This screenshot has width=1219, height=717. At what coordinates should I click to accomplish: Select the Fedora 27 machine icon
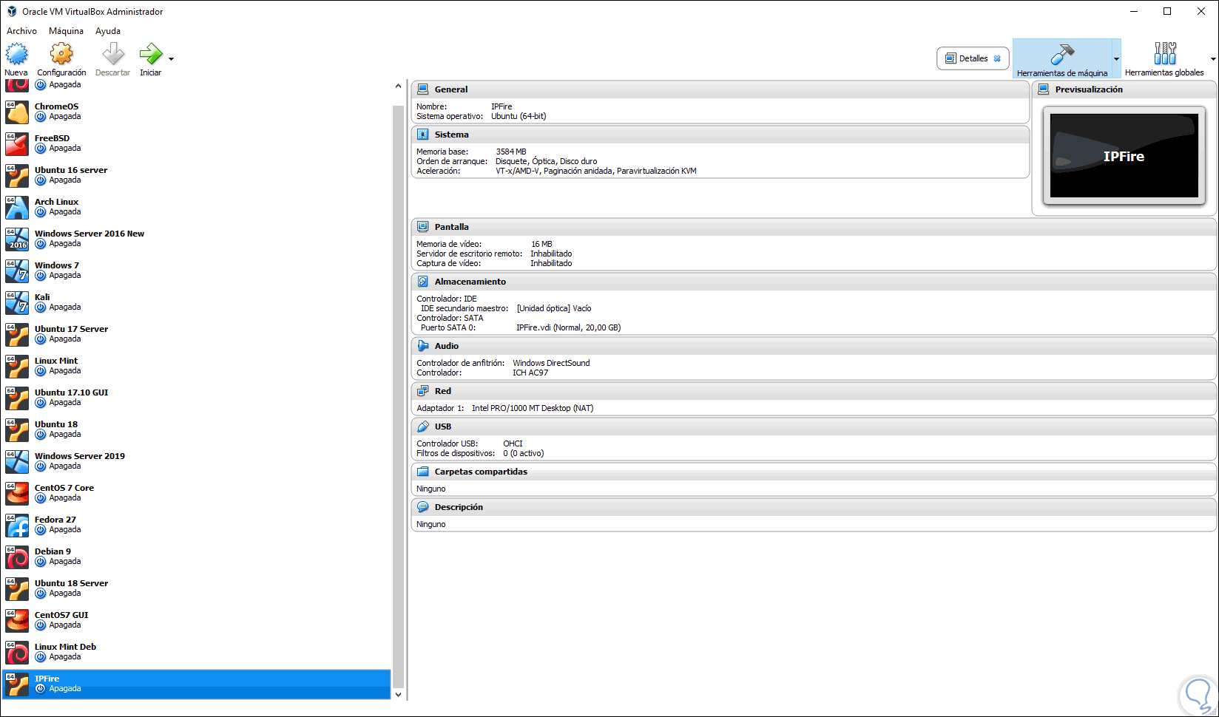point(17,526)
